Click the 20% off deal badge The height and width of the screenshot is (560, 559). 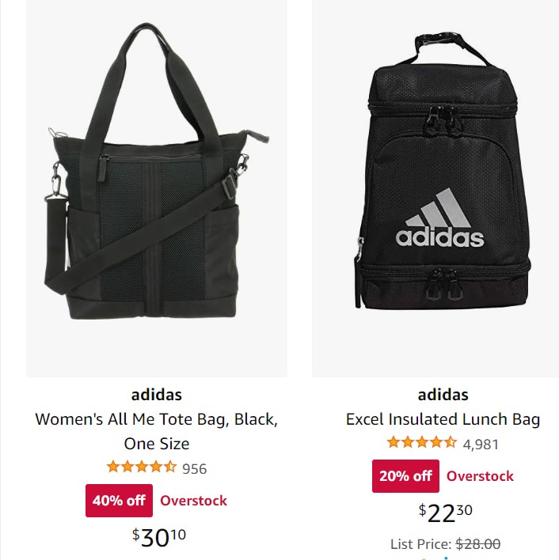coord(405,476)
